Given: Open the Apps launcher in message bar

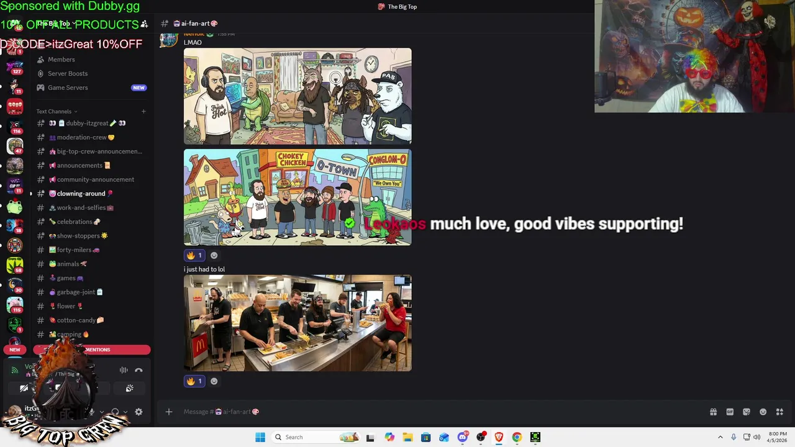Looking at the screenshot, I should click(779, 412).
